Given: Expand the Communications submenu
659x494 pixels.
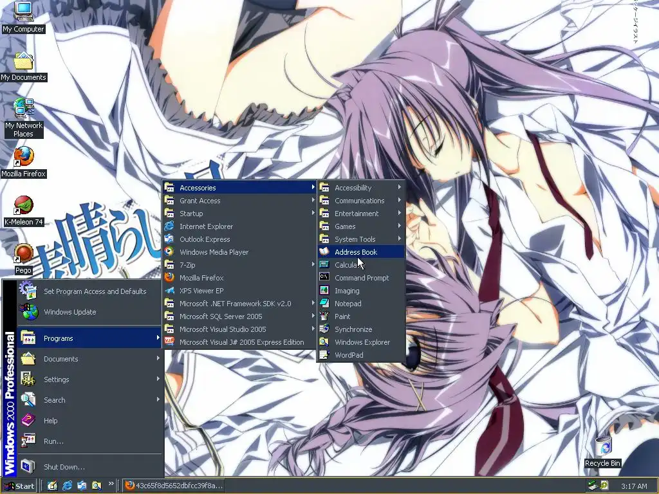Looking at the screenshot, I should pyautogui.click(x=361, y=201).
